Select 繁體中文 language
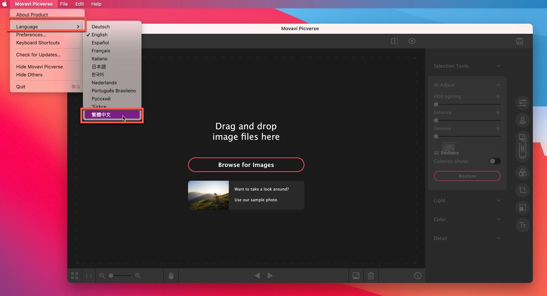 point(112,115)
